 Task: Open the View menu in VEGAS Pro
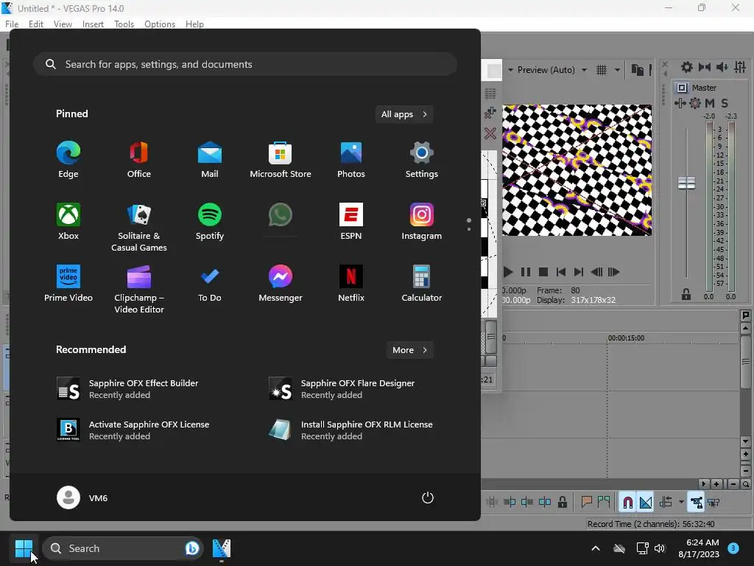(63, 24)
